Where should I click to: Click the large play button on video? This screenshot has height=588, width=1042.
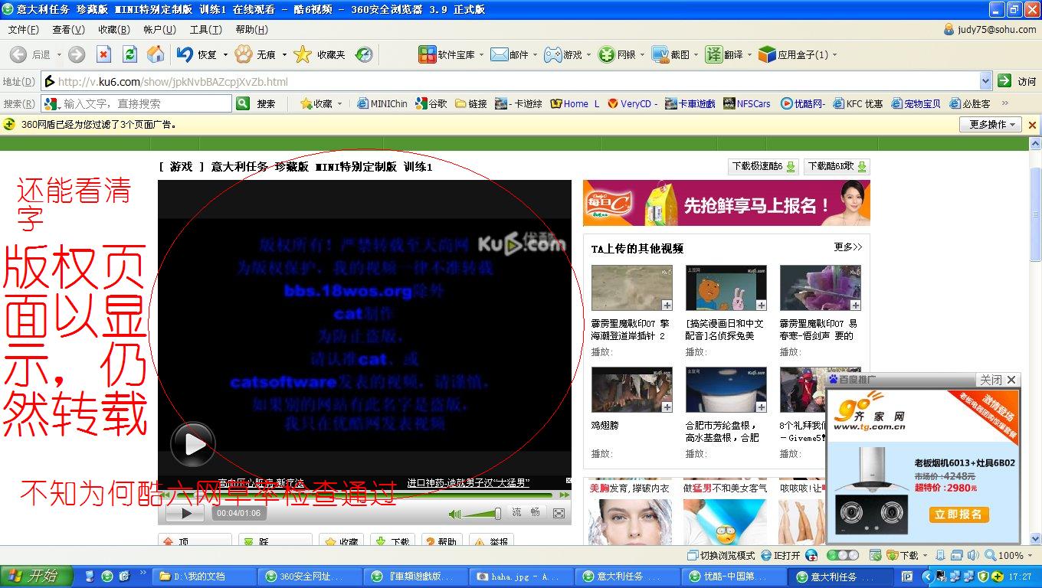pos(192,444)
